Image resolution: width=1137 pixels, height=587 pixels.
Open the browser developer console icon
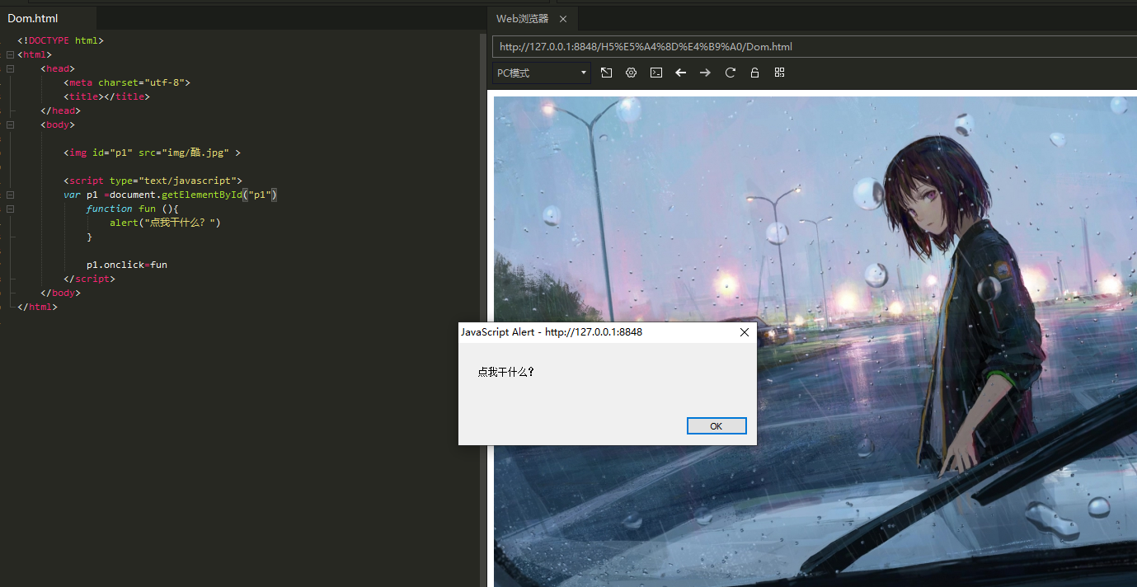click(x=655, y=73)
